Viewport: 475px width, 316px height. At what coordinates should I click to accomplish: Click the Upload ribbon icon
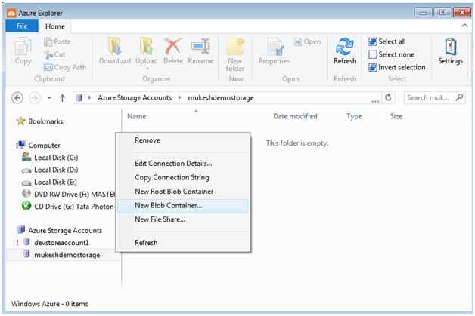pyautogui.click(x=146, y=51)
